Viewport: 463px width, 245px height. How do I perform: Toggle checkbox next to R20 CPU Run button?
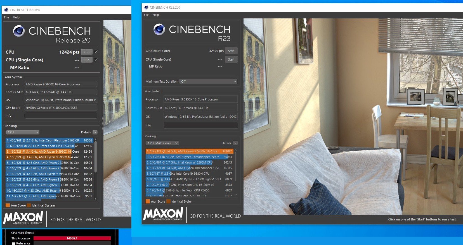click(96, 52)
